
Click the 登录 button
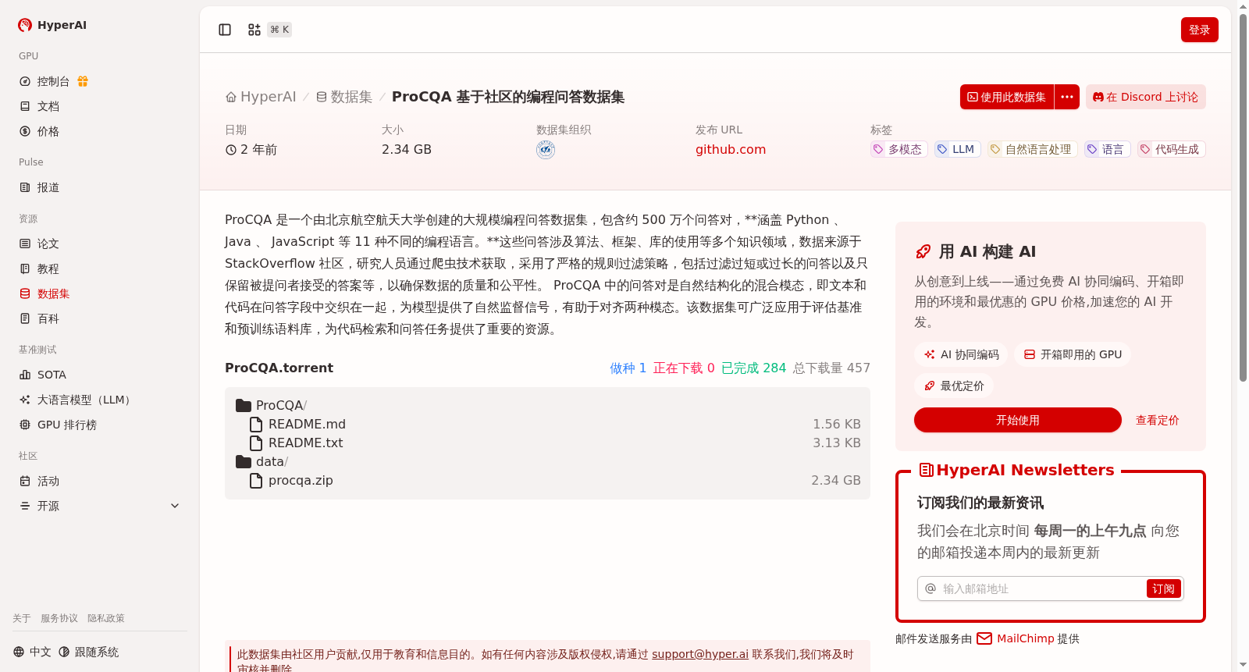pos(1200,30)
